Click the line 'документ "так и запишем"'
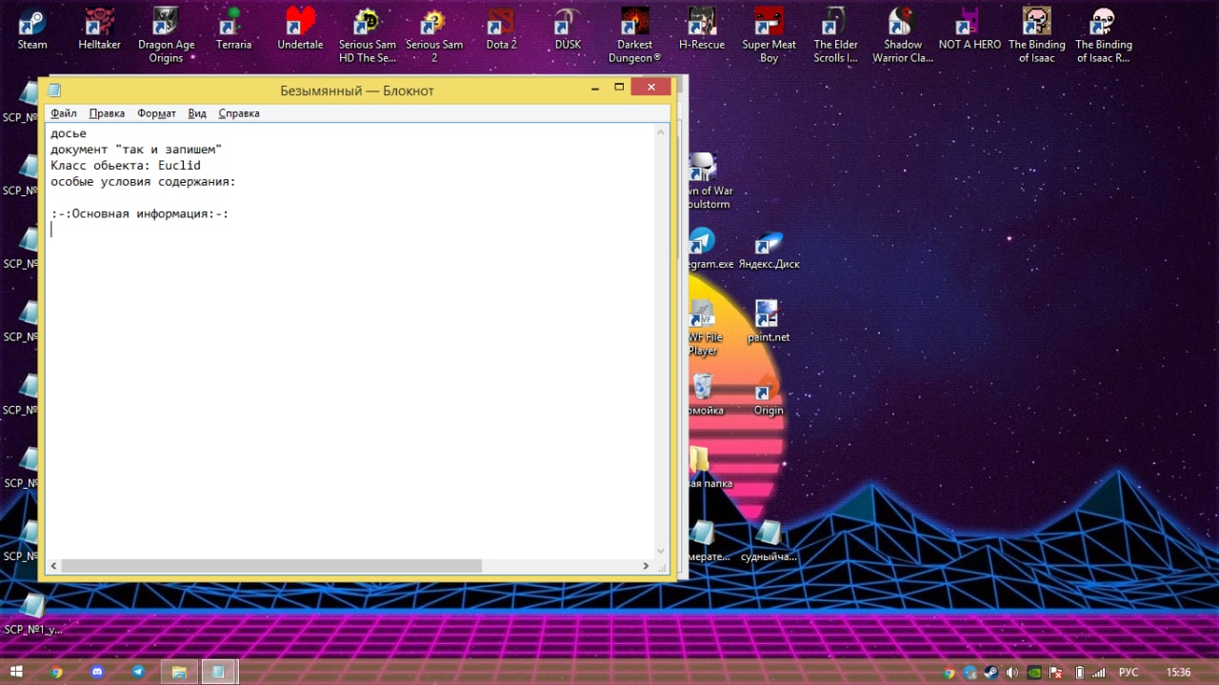Image resolution: width=1219 pixels, height=685 pixels. [x=136, y=150]
